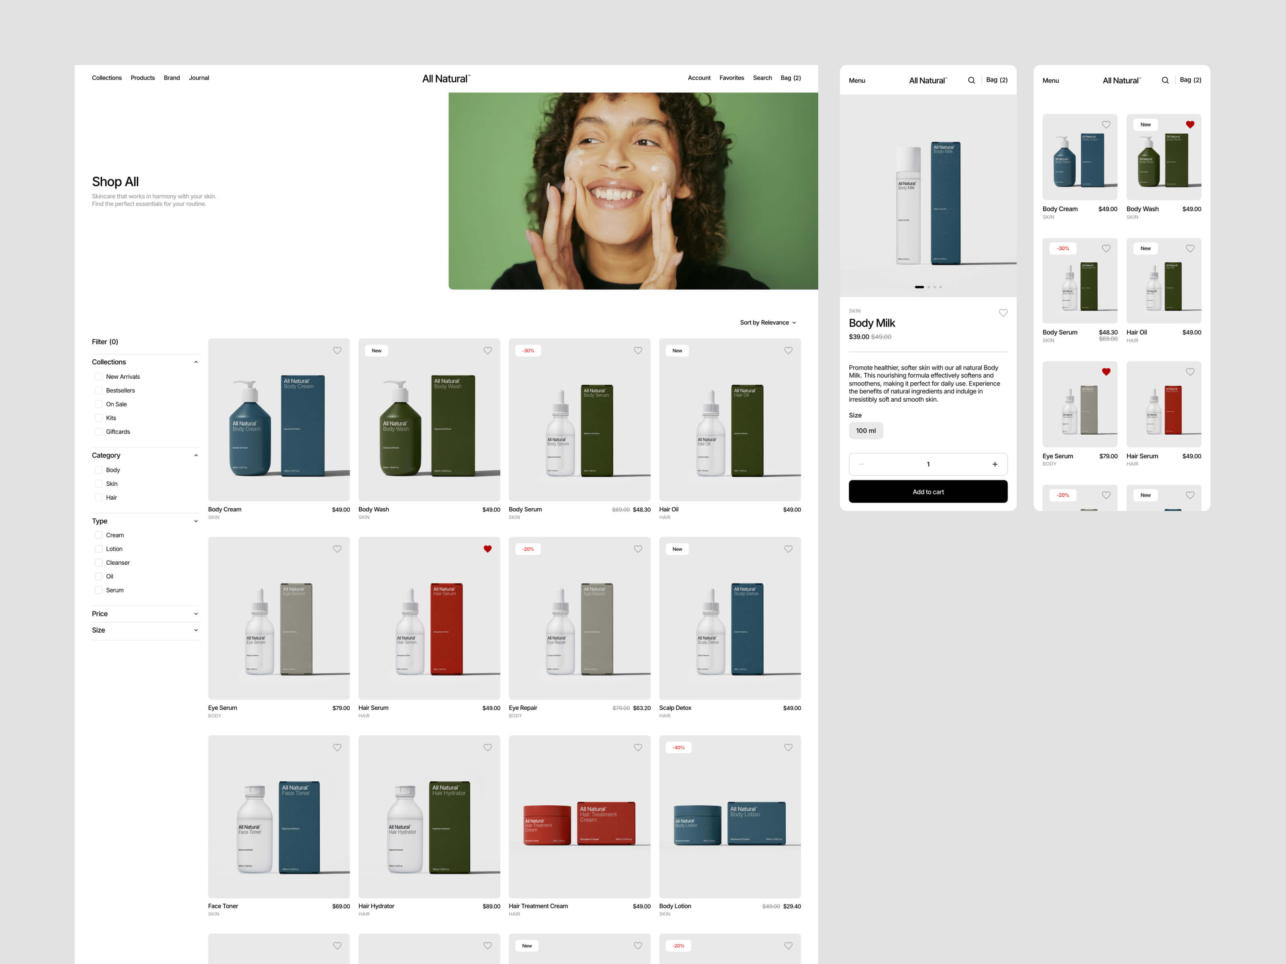Unfavorite the Hair Serum red heart
The image size is (1286, 964).
(487, 549)
